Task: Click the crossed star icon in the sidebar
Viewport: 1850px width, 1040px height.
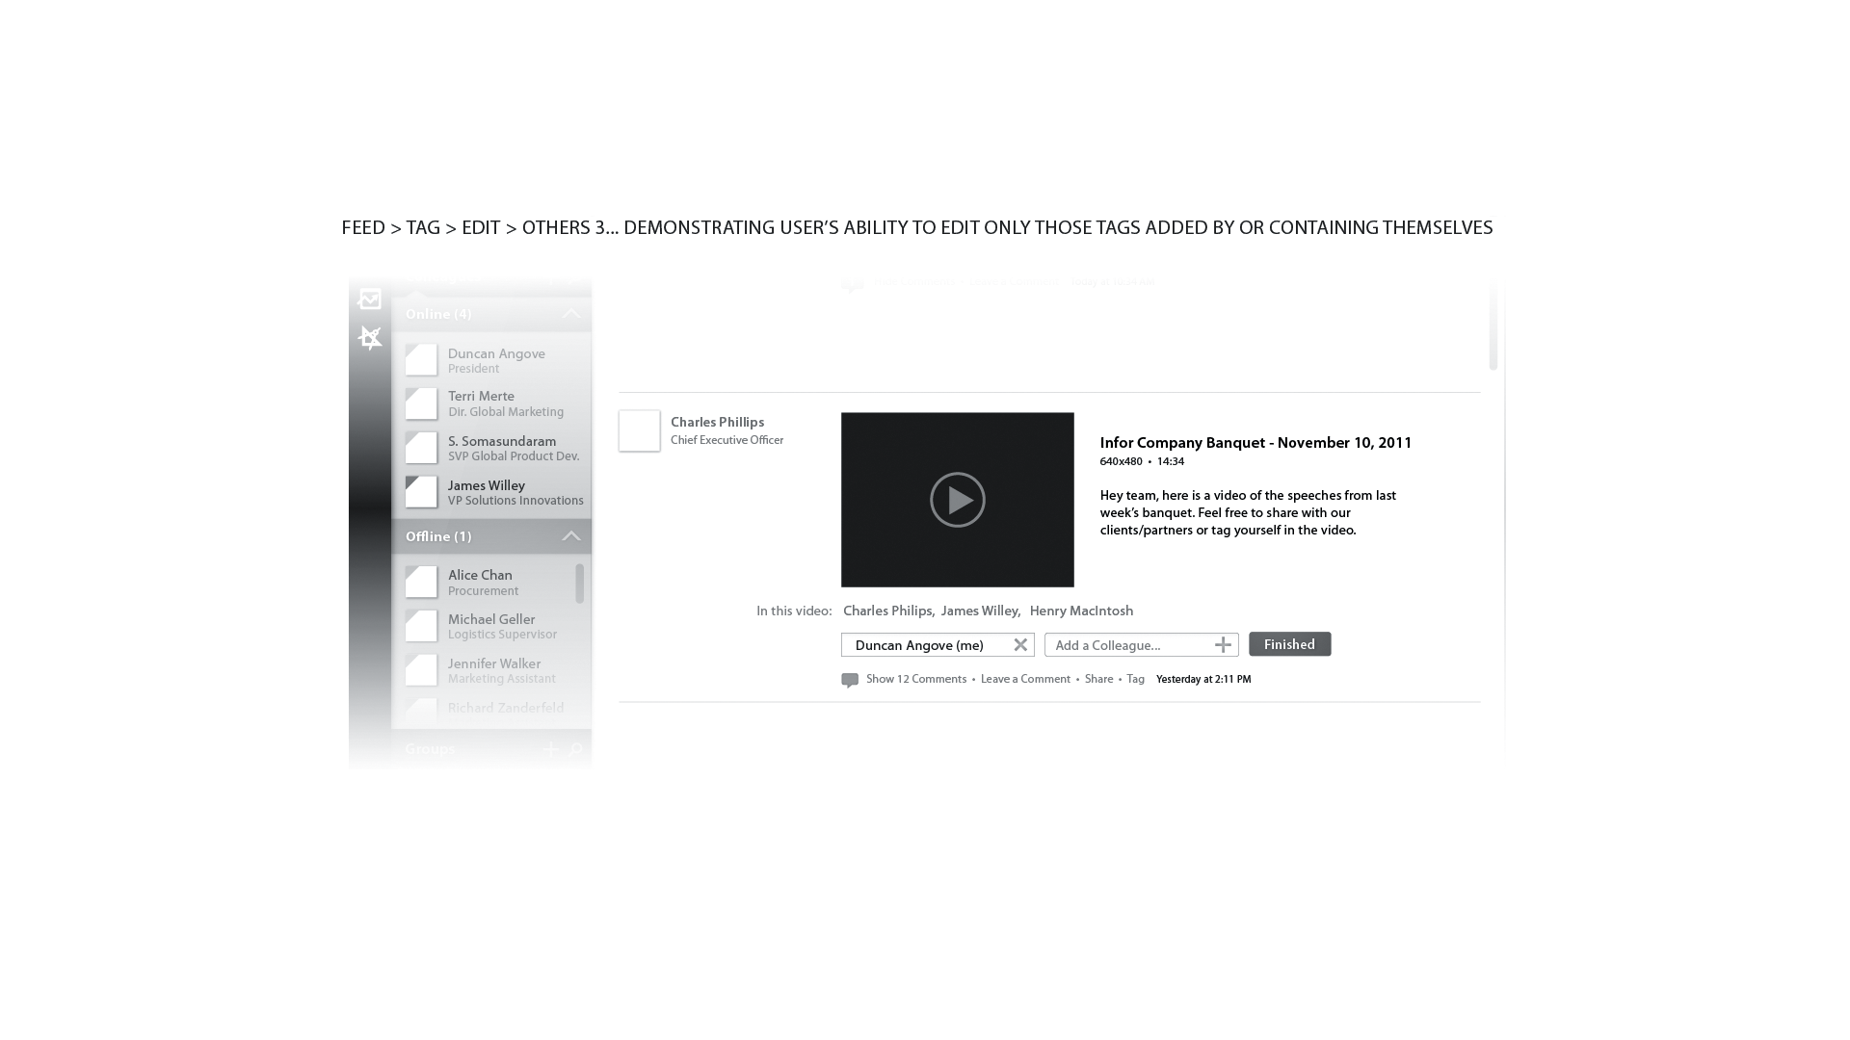Action: click(x=370, y=338)
